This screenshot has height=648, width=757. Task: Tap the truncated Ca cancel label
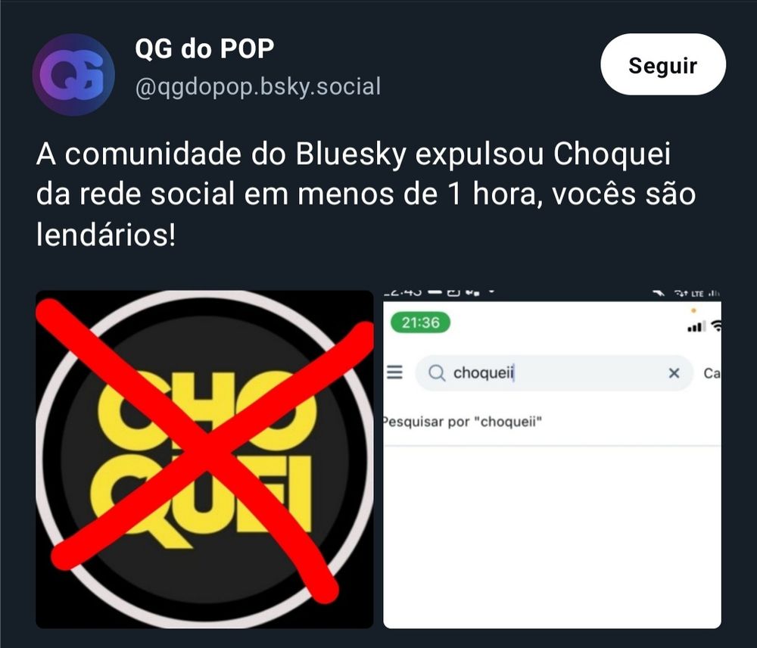[x=712, y=373]
